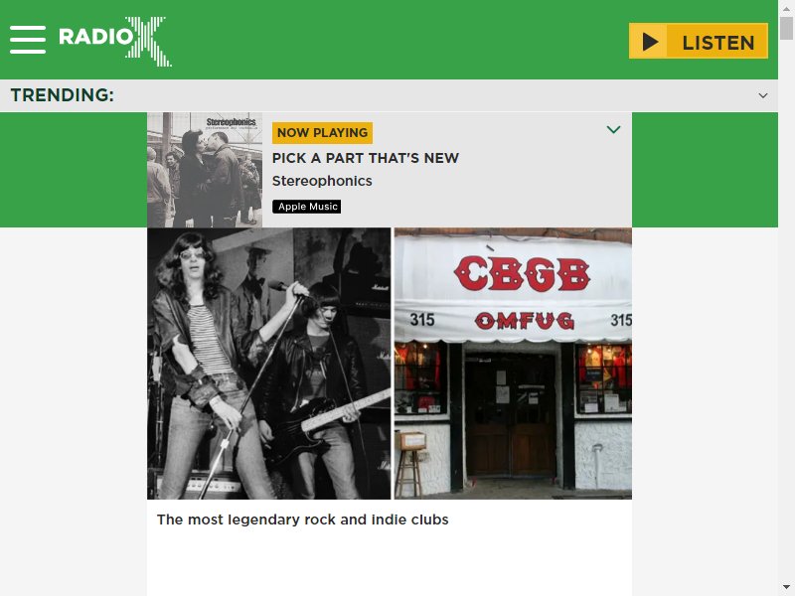Open the Apple Music badge link
The image size is (795, 596).
coord(307,207)
